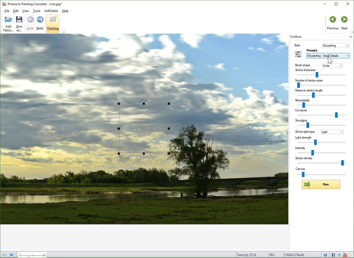Viewport: 354px width, 258px height.
Task: Click the zoom out minus icon
Action: pyautogui.click(x=21, y=255)
